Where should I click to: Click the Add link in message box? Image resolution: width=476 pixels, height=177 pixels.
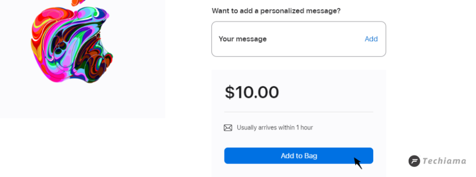point(371,39)
